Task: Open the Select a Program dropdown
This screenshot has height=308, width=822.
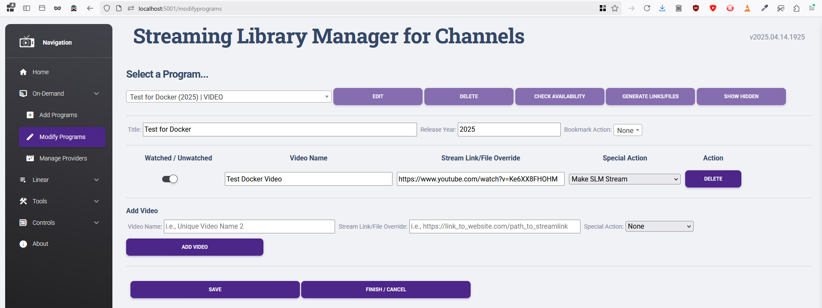Action: click(x=228, y=97)
